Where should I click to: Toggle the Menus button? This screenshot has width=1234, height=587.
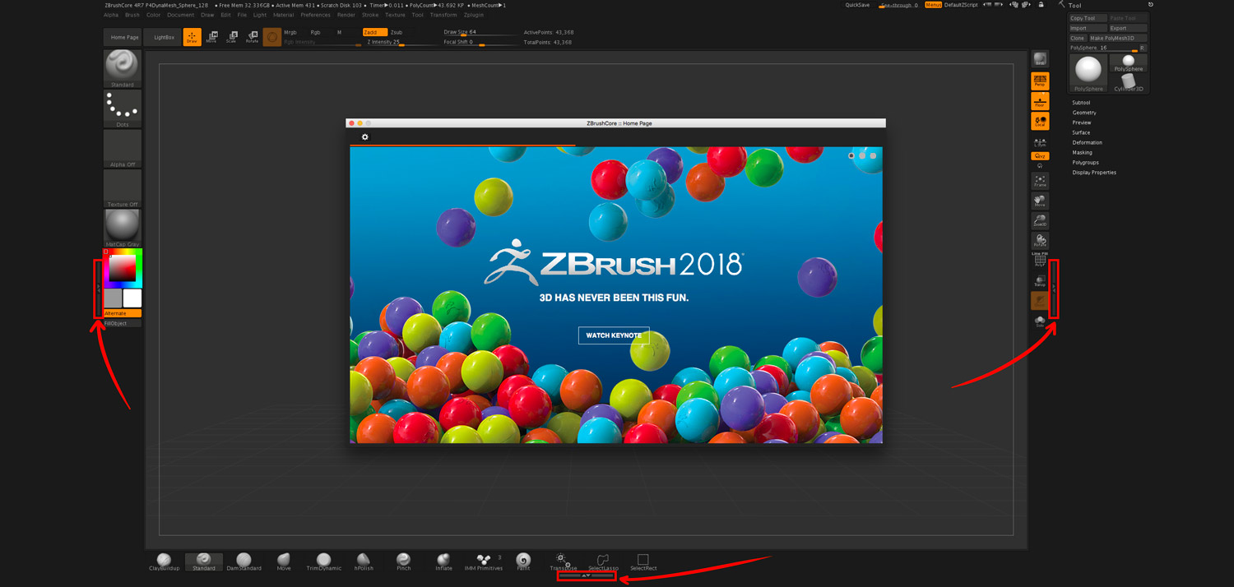click(x=933, y=5)
